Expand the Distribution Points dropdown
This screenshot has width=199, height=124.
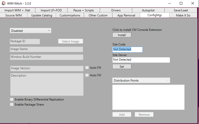coord(141,80)
